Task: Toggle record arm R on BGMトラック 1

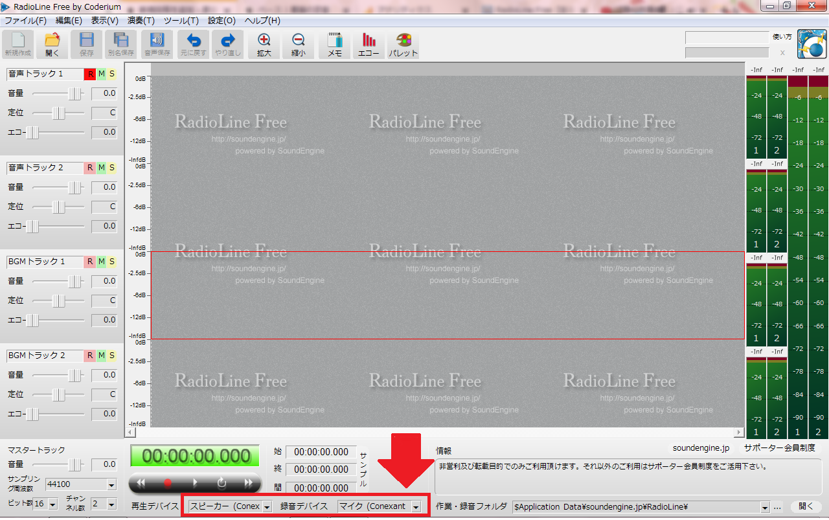Action: [x=89, y=262]
